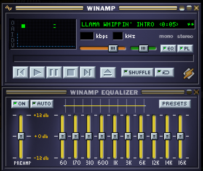Click the +12 db label
The width and height of the screenshot is (203, 171).
pyautogui.click(x=41, y=115)
